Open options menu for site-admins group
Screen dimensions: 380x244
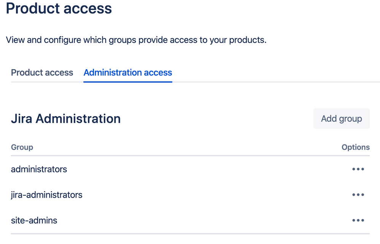(x=358, y=220)
